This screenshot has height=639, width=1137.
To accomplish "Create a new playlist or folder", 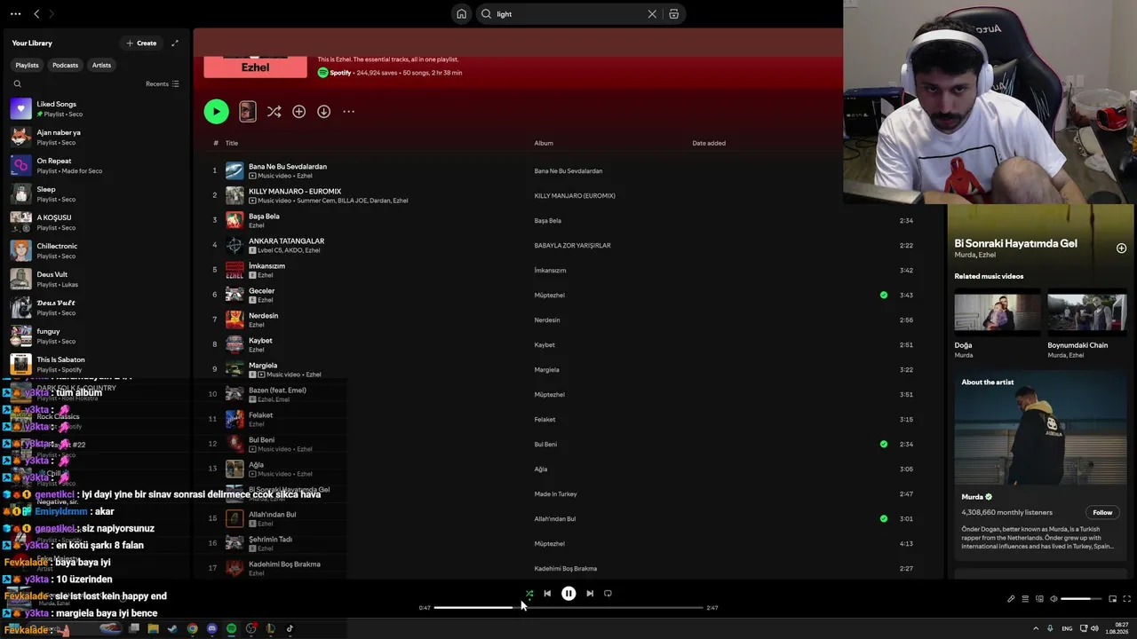I will click(x=141, y=43).
